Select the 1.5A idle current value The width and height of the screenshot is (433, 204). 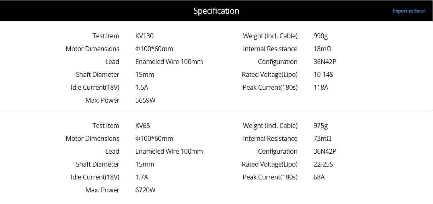(x=142, y=87)
